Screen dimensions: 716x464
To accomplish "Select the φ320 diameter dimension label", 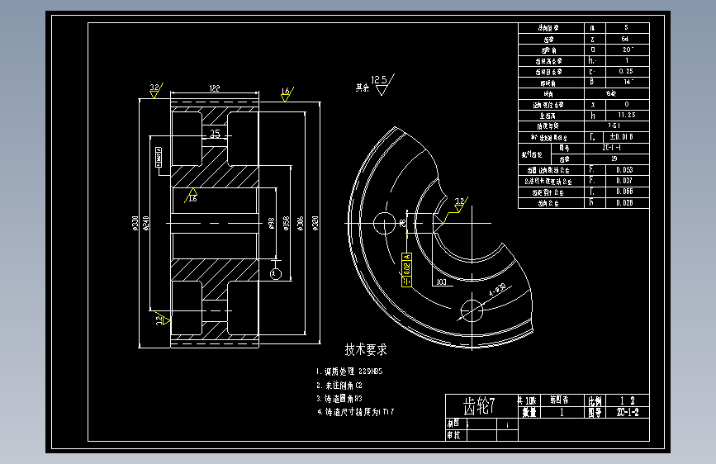I will click(x=315, y=223).
